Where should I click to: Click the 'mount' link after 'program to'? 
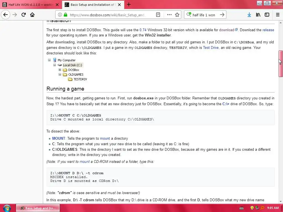click(105, 138)
